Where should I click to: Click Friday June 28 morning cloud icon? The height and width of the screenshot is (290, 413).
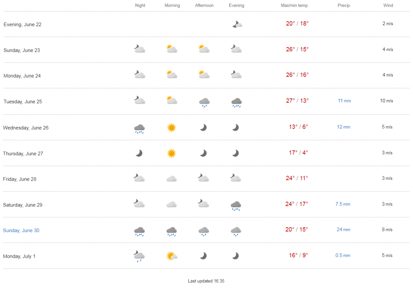[172, 179]
